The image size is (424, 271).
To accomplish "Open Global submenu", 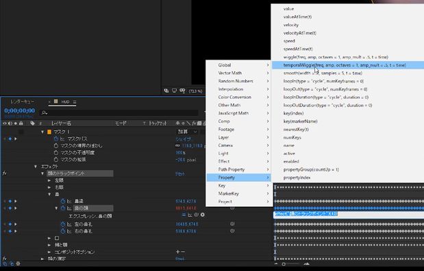I will click(239, 65).
